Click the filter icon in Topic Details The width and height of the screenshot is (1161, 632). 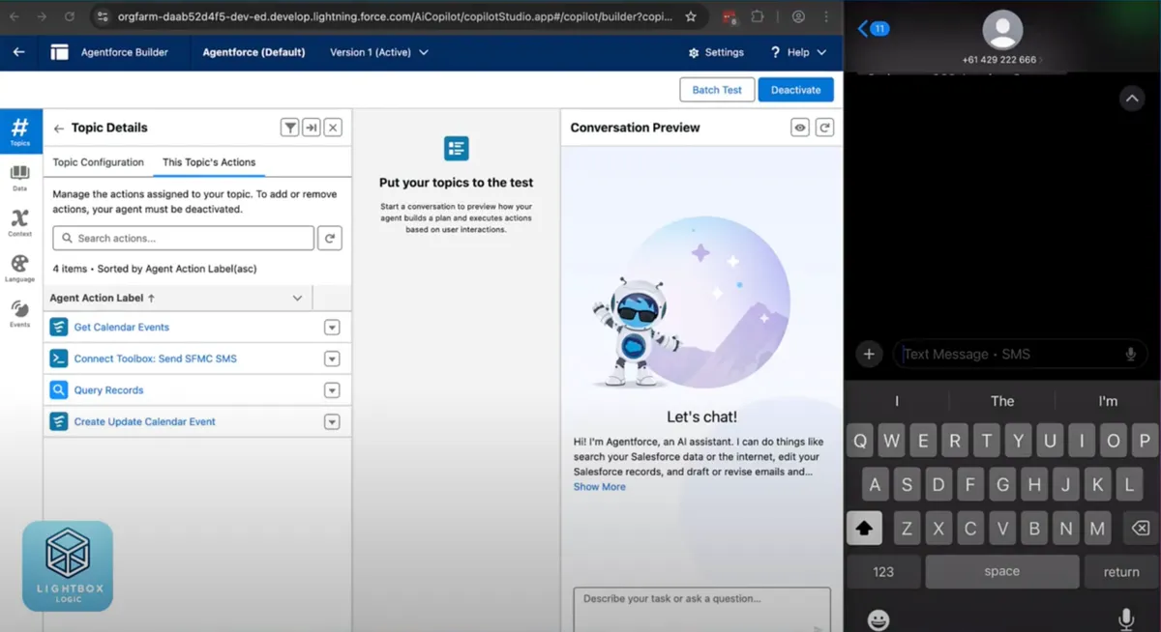(x=289, y=128)
